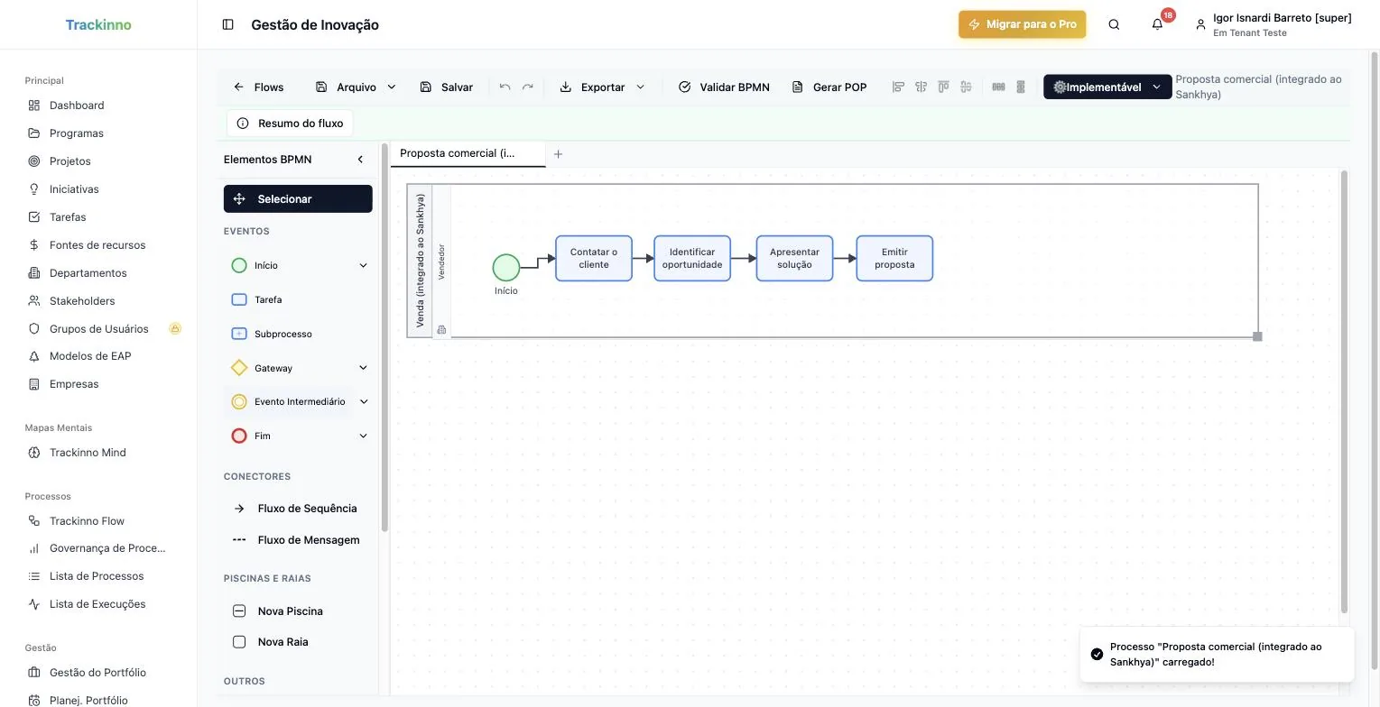
Task: Open Resumo do fluxo
Action: click(290, 124)
